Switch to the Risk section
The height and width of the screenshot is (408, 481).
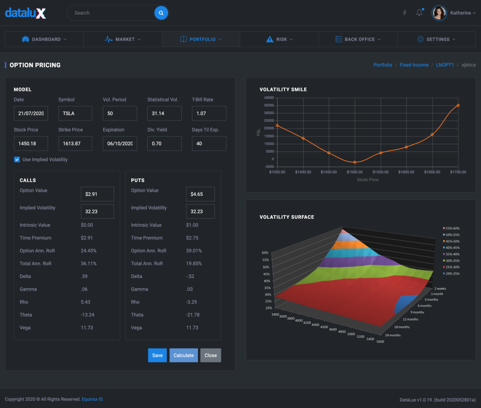pyautogui.click(x=280, y=39)
